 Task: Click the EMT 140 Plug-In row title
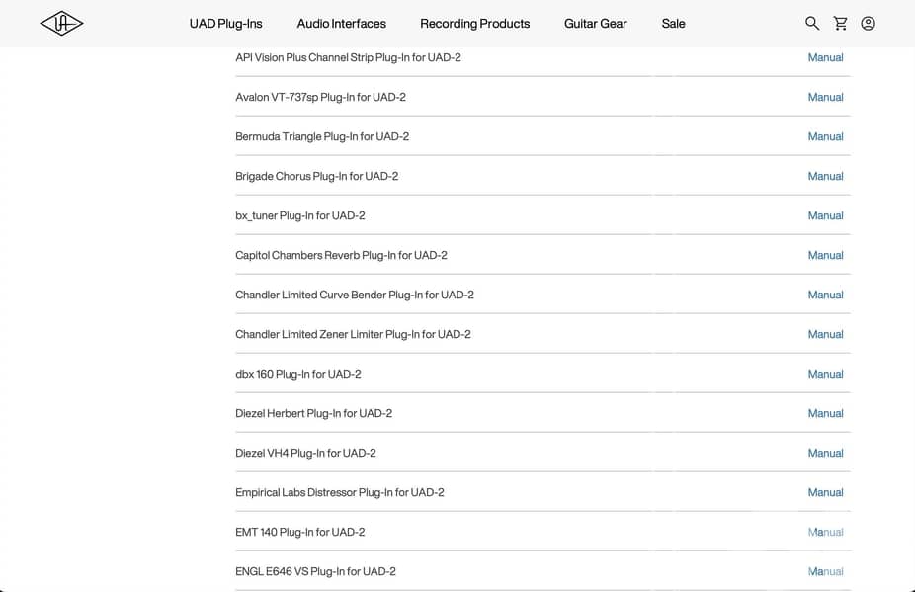click(299, 532)
